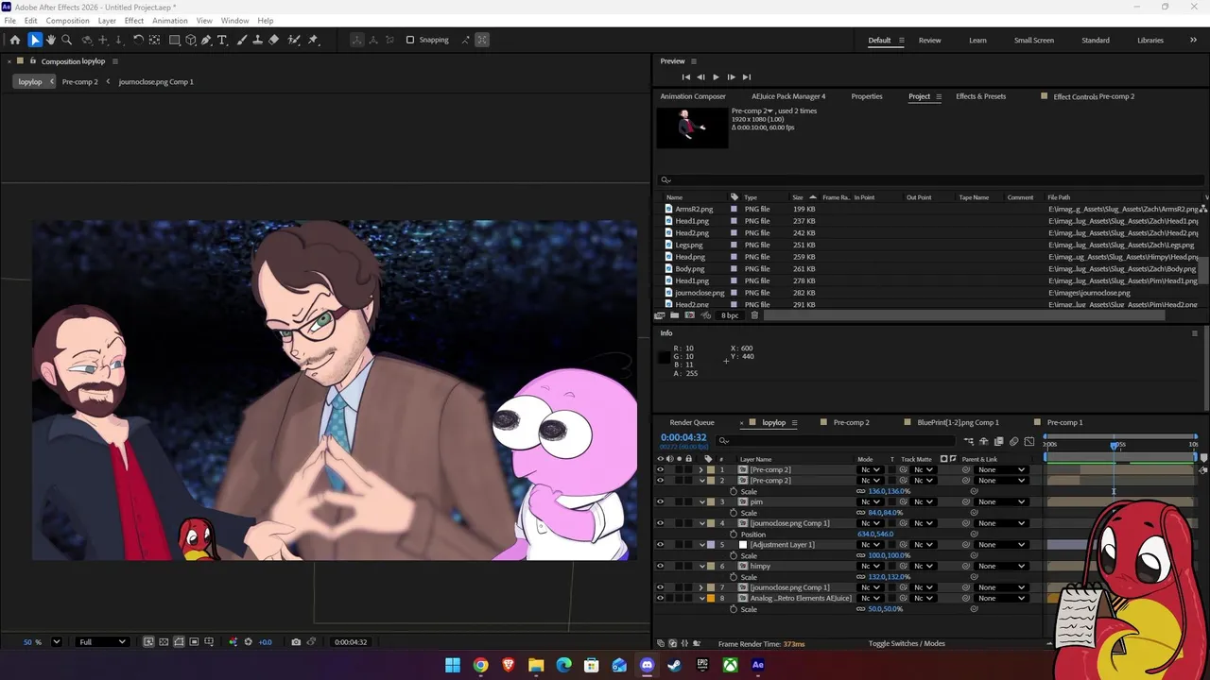
Task: Hide the pim layer visibility eye
Action: pos(660,501)
